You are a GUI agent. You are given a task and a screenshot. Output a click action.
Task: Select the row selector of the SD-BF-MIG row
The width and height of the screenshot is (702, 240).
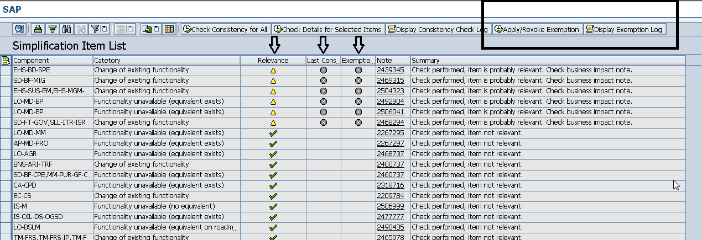pos(6,81)
